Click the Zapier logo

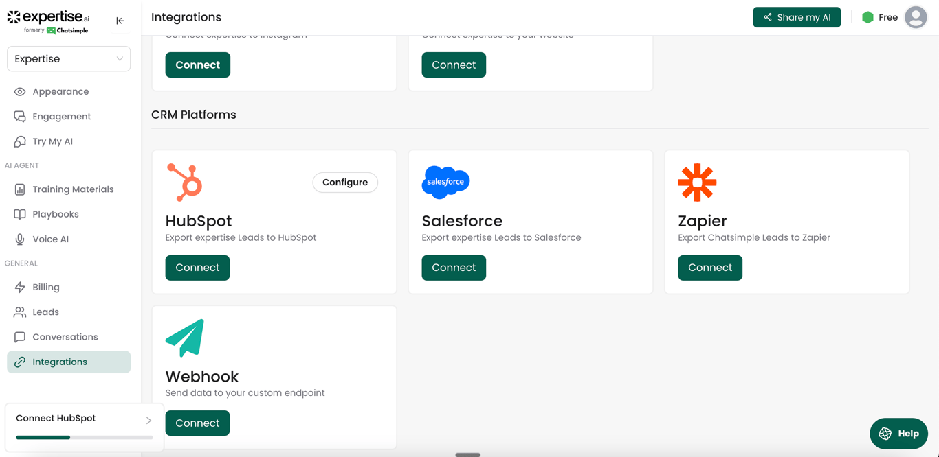[x=697, y=183]
